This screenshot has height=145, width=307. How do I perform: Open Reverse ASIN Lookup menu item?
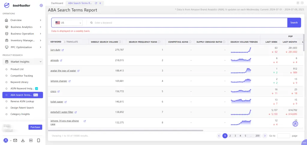pyautogui.click(x=22, y=101)
